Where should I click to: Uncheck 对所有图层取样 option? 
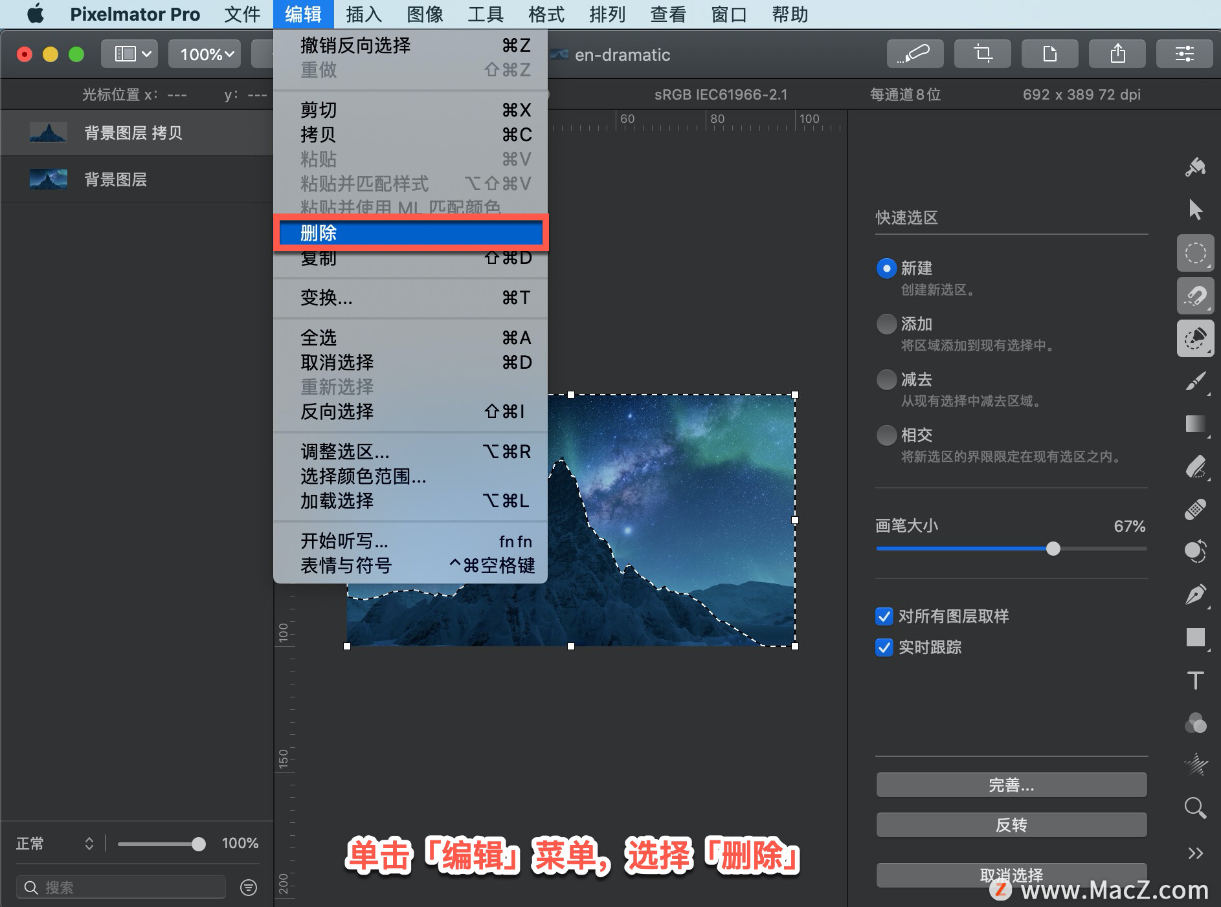click(x=884, y=617)
